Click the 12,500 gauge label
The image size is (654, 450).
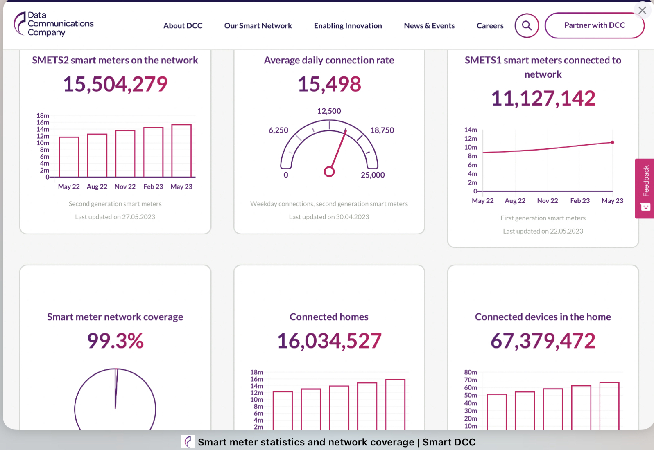coord(329,111)
